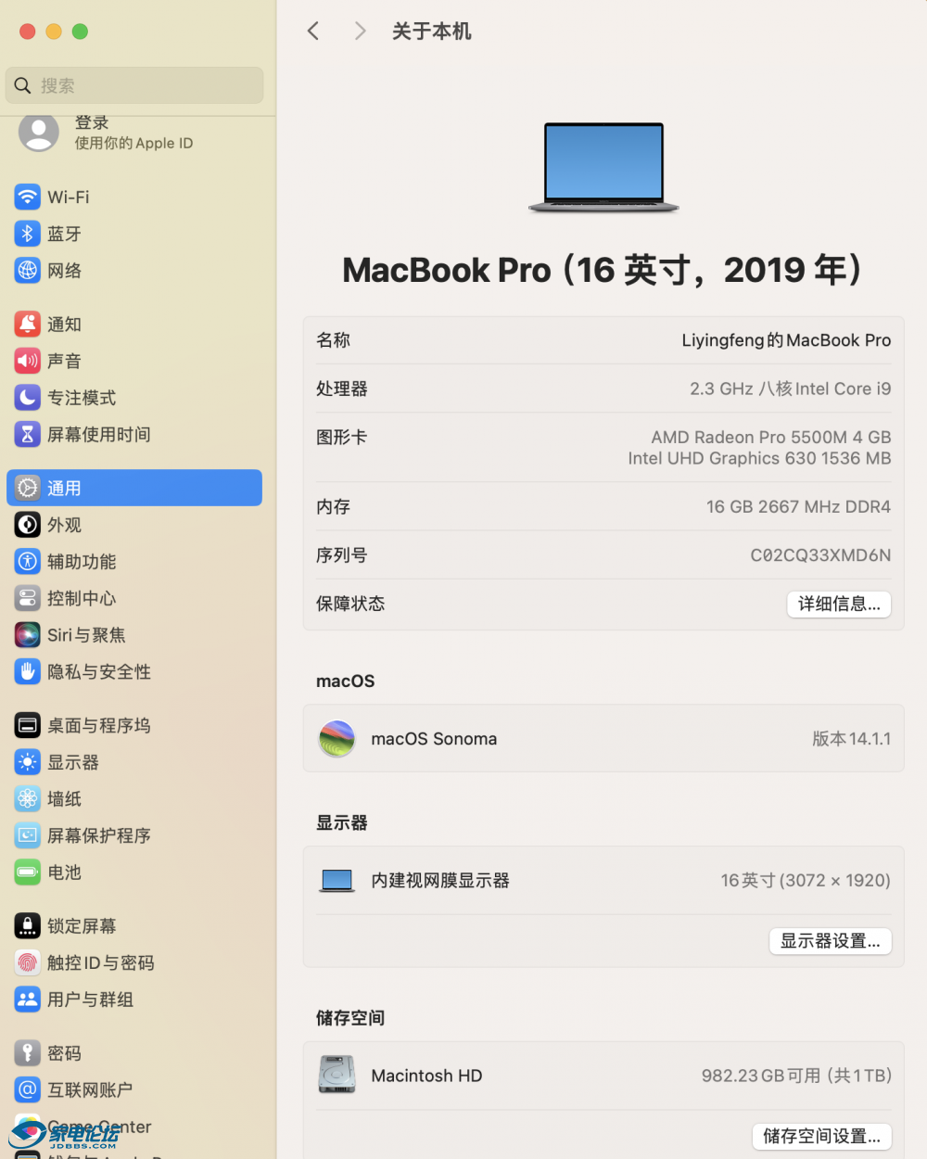Click storage text 982.23 GB 可用
Image resolution: width=927 pixels, height=1159 pixels.
(761, 1076)
